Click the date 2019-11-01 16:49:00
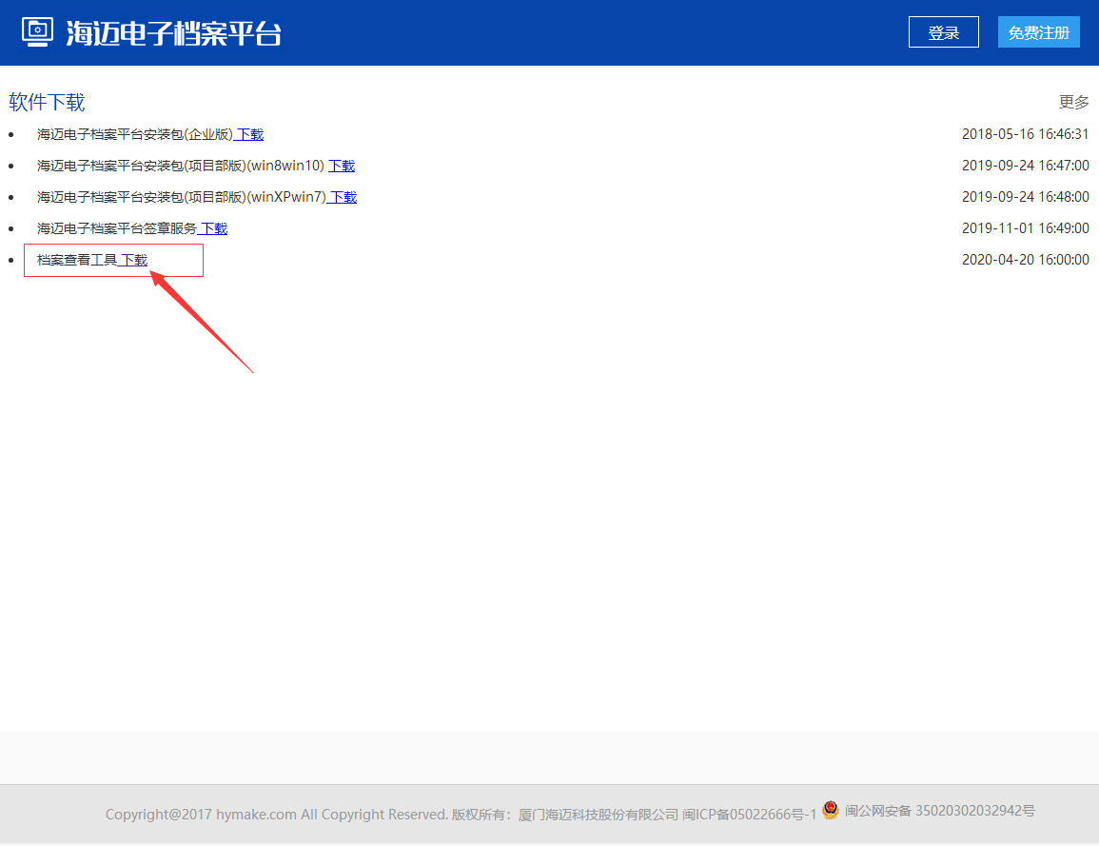1099x846 pixels. tap(1026, 228)
